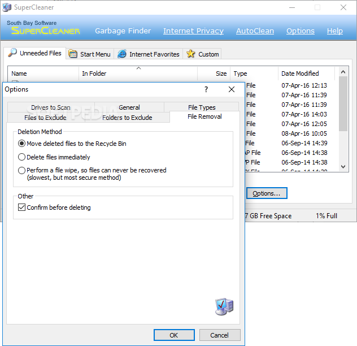Open the Garbage Finder section
357x346 pixels.
click(x=123, y=31)
